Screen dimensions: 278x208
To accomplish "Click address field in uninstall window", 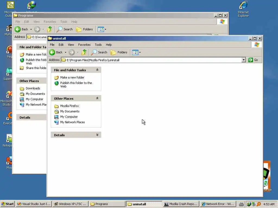I will coord(152,60).
